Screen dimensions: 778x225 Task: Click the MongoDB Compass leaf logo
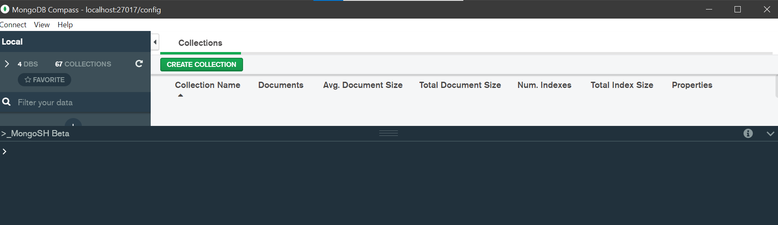tap(5, 9)
